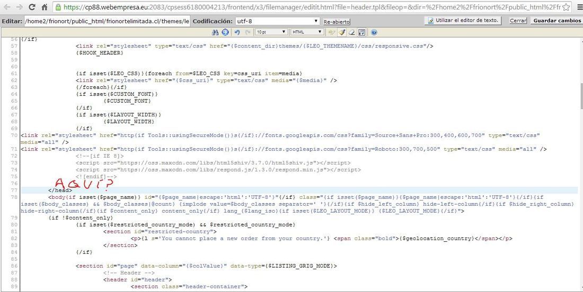Click the responsive.css link line 57

pyautogui.click(x=255, y=47)
